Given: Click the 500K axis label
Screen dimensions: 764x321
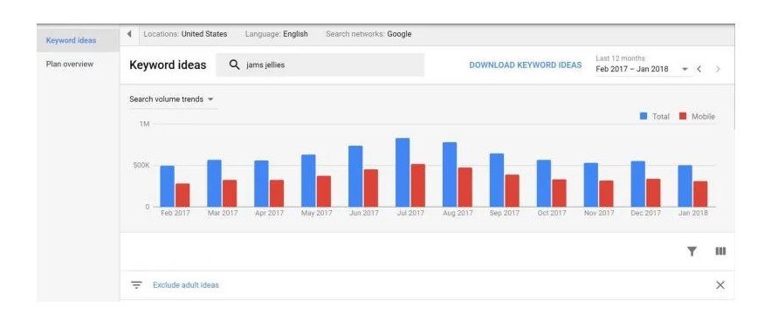Looking at the screenshot, I should click(x=142, y=166).
